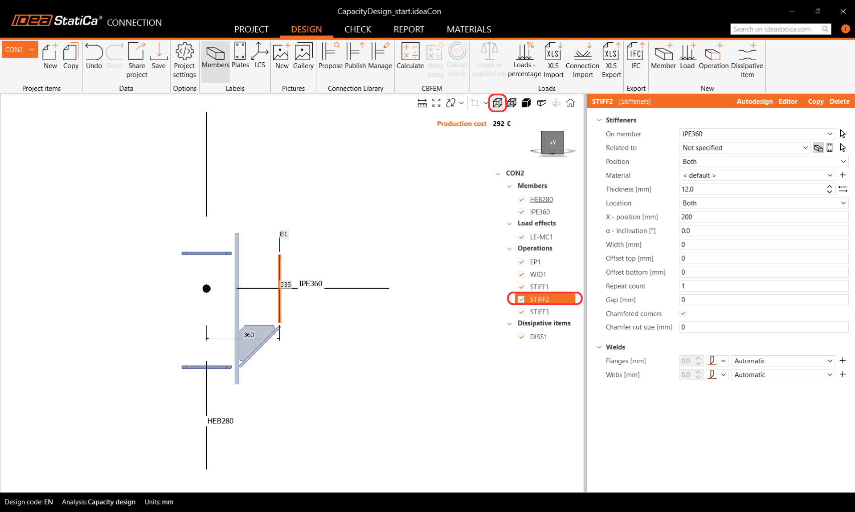This screenshot has width=855, height=512.
Task: Switch to solid view mode
Action: coord(526,103)
